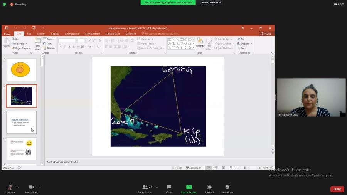Unmute the microphone in Zoom
The image size is (347, 195).
click(10, 187)
